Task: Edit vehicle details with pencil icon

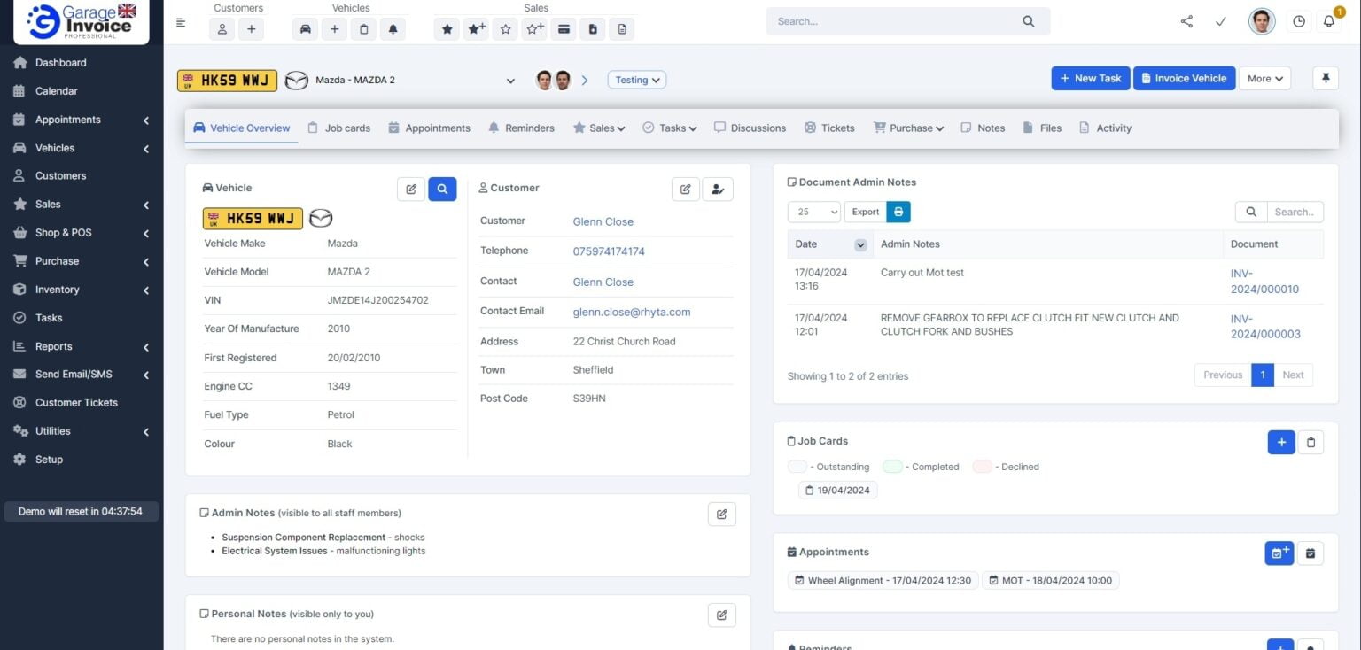Action: tap(411, 189)
